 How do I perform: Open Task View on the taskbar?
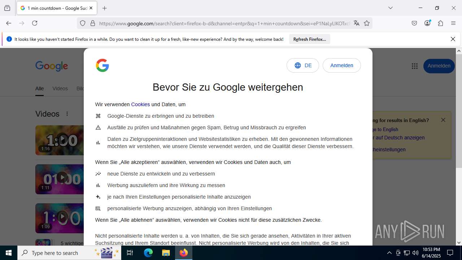click(x=130, y=253)
